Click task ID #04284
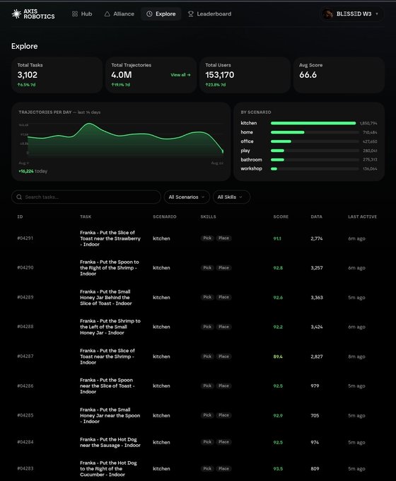 [x=25, y=441]
